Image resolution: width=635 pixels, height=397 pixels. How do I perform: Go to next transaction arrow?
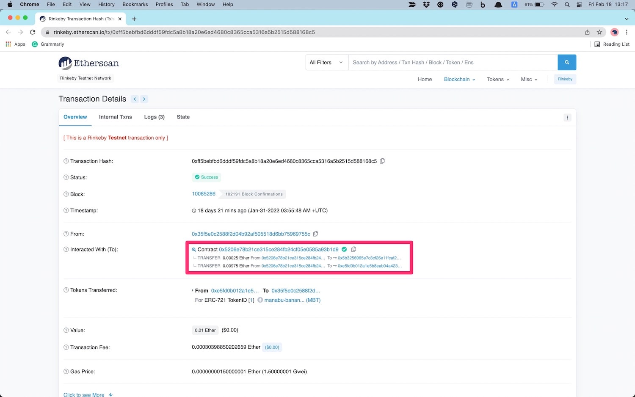click(144, 99)
